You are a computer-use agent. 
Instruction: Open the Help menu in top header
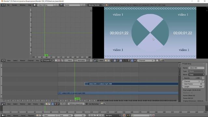click(30, 5)
